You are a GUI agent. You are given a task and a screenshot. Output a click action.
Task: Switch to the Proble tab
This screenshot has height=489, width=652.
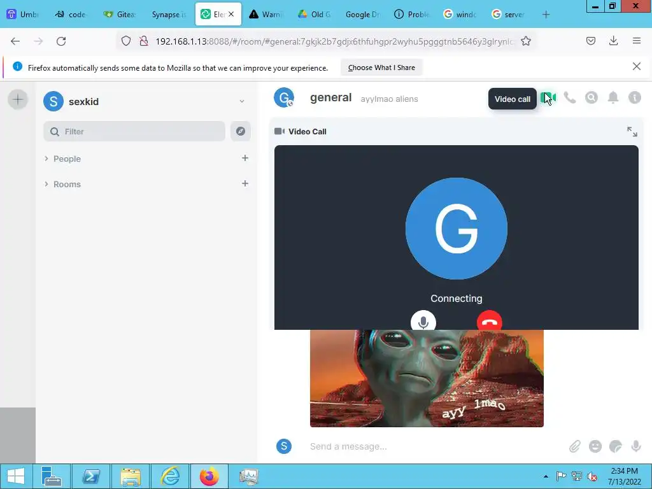click(x=412, y=15)
